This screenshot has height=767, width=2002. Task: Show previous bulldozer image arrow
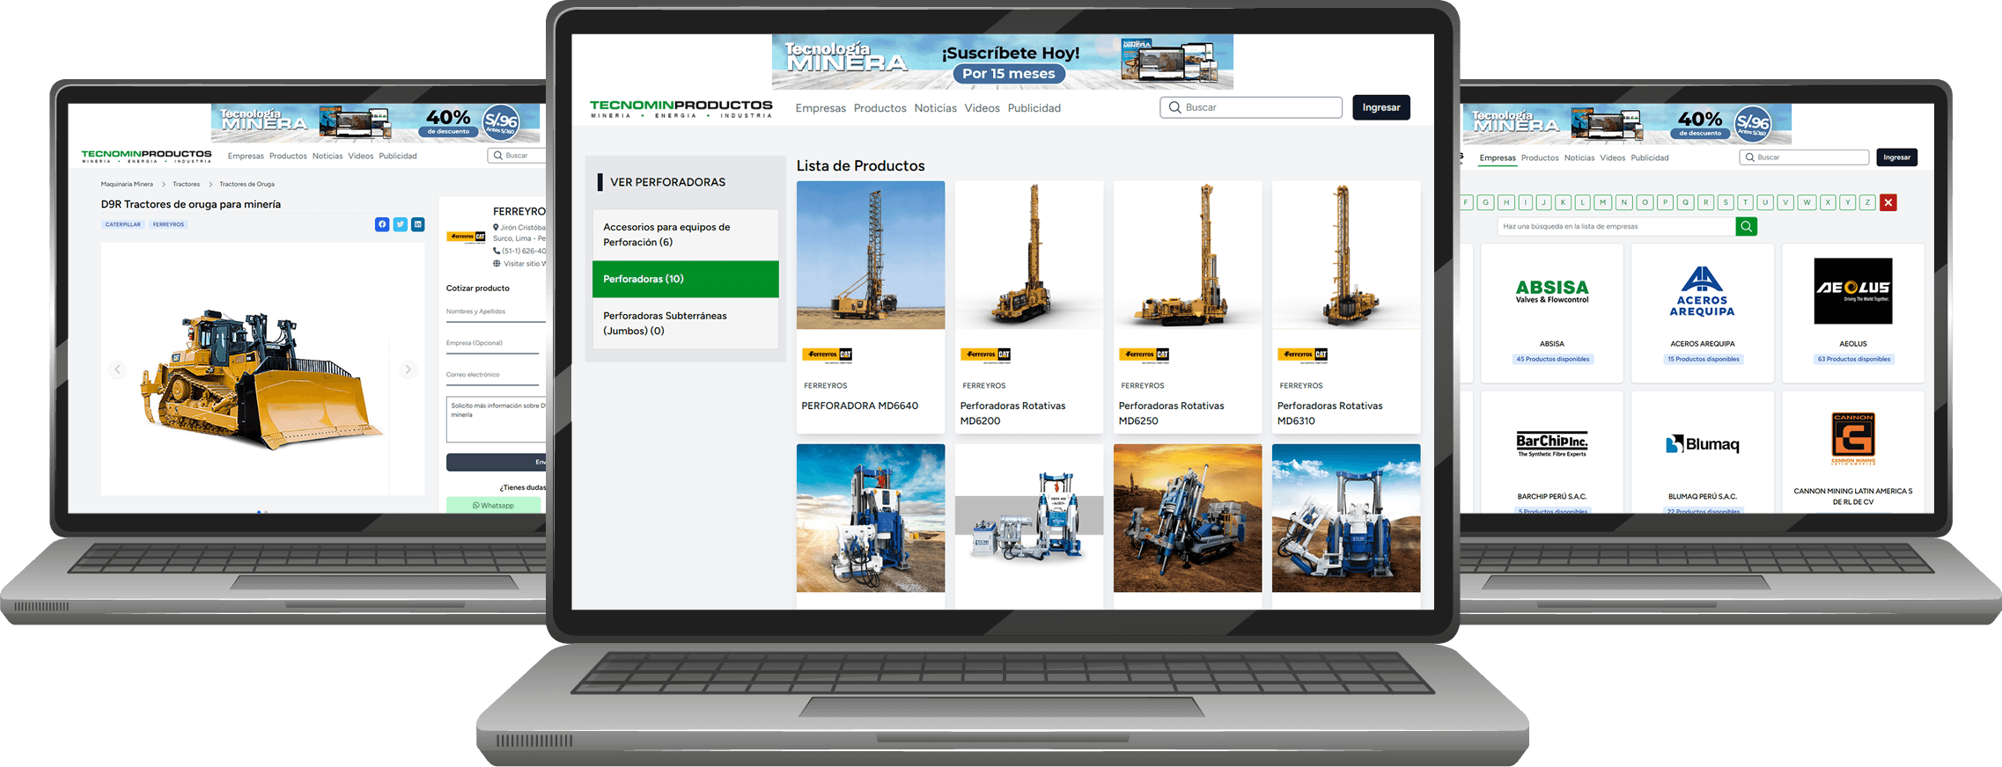[x=117, y=369]
